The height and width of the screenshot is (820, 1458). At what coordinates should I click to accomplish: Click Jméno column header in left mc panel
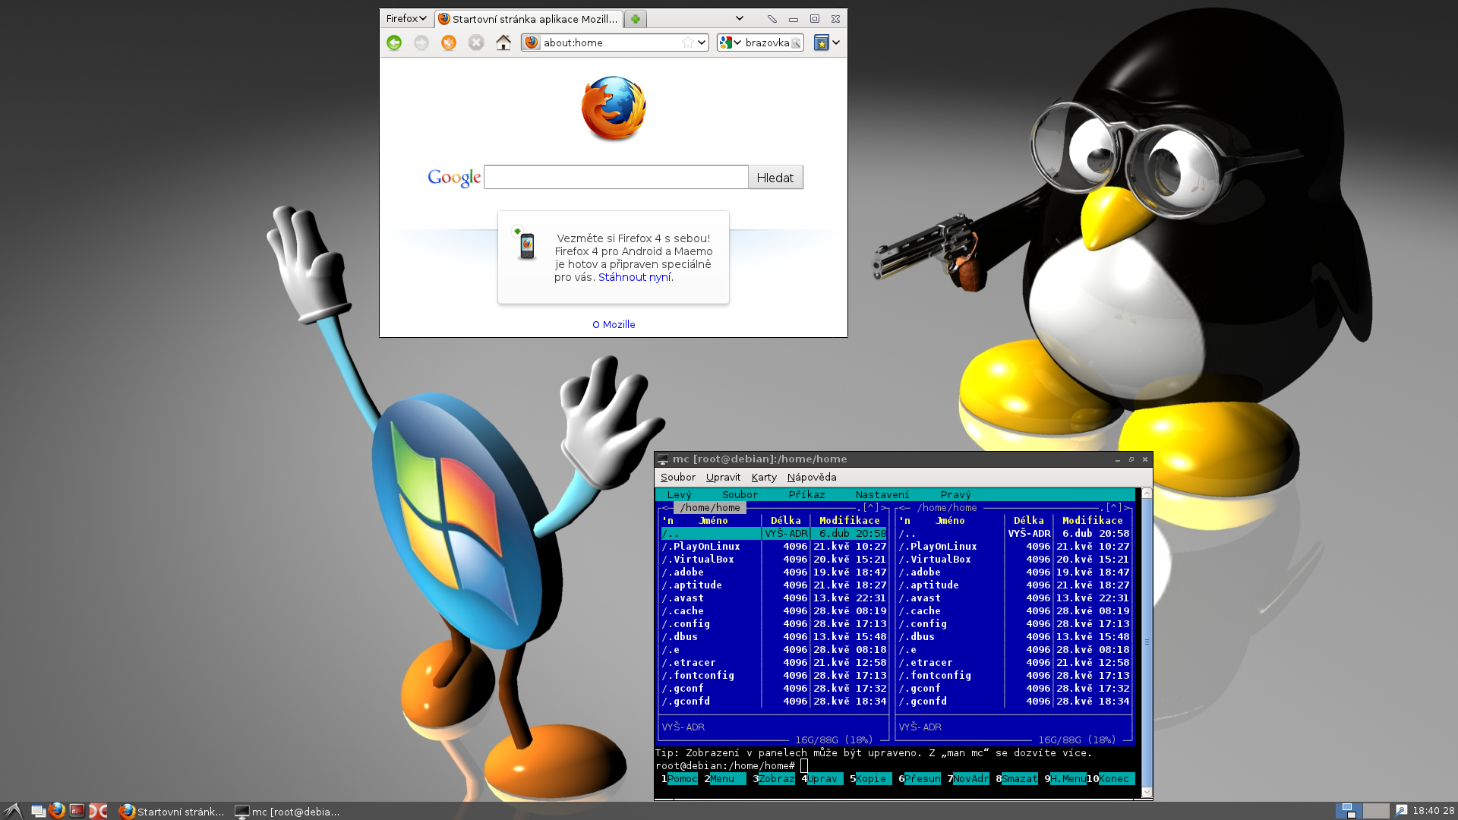713,520
